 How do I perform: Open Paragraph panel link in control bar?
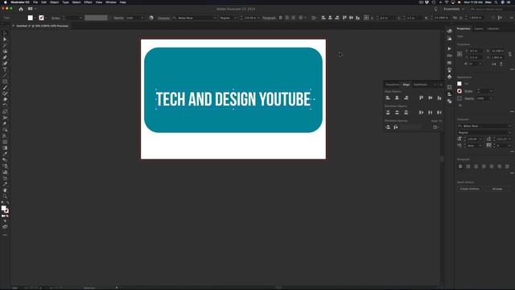click(269, 18)
